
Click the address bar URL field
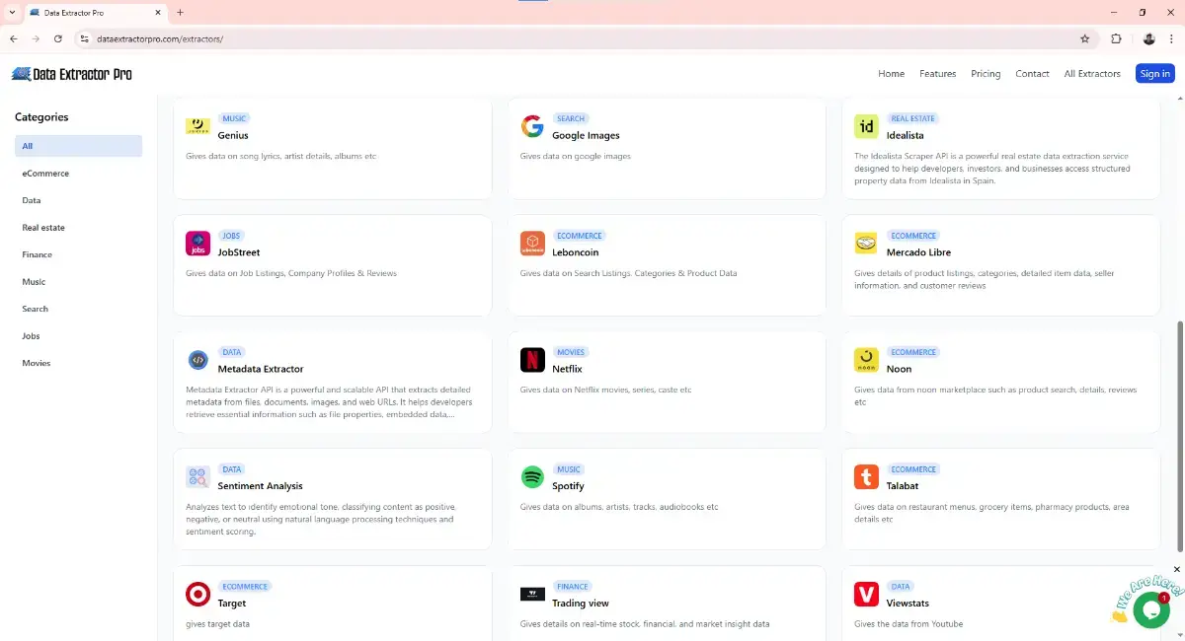point(583,38)
